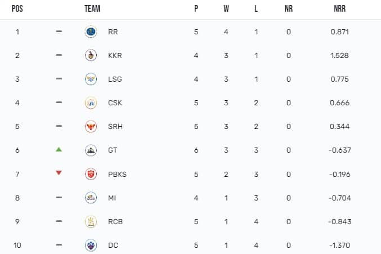Sort by the NRR column header

[340, 9]
